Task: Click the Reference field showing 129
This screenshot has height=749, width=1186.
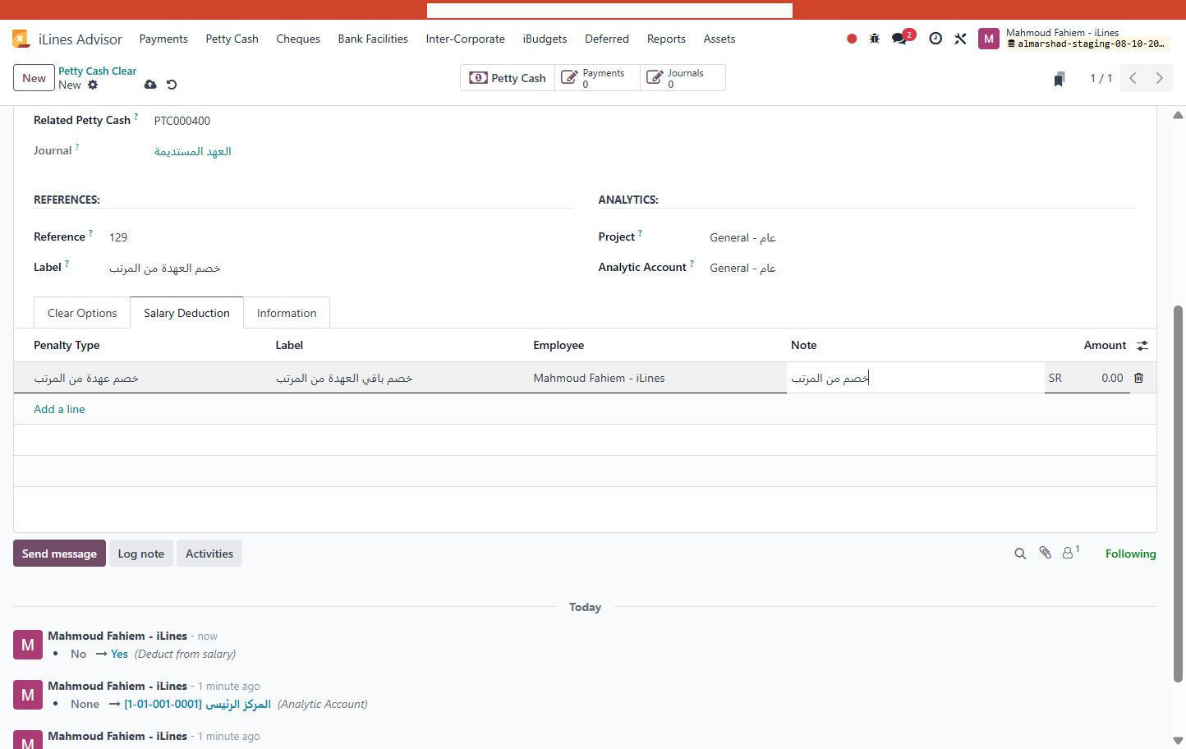Action: coord(340,237)
